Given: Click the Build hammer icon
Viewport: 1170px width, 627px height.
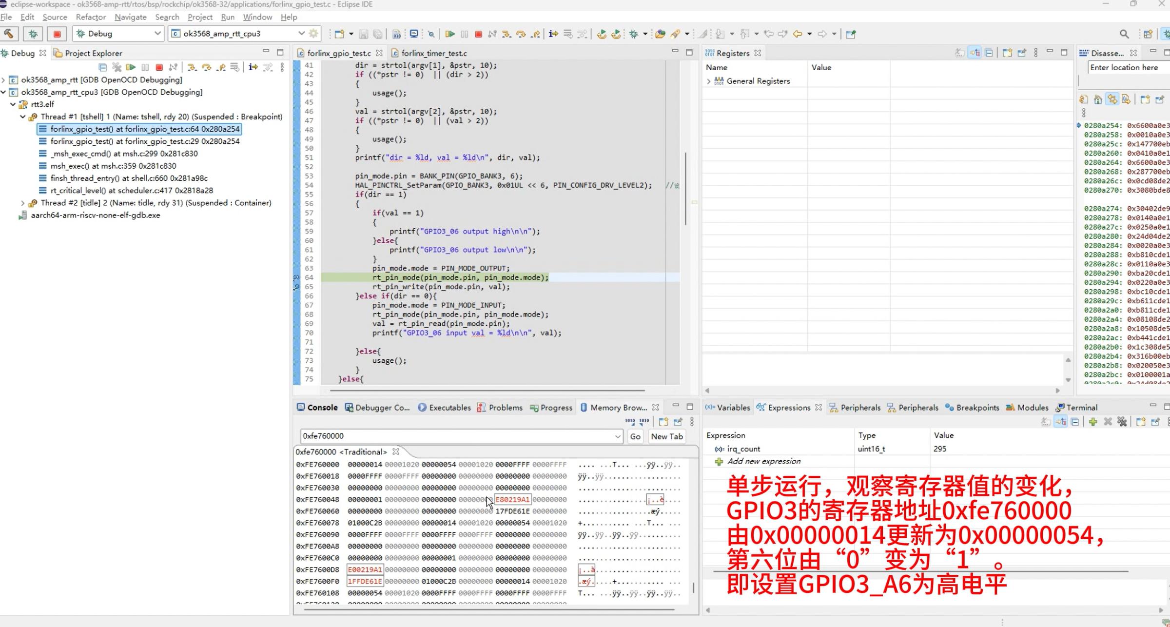Looking at the screenshot, I should click(9, 34).
